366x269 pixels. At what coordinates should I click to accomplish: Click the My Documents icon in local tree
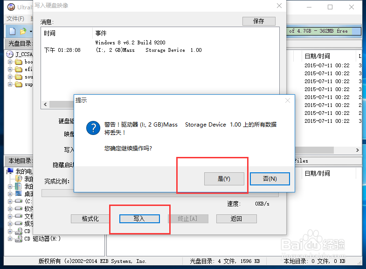pos(18,186)
